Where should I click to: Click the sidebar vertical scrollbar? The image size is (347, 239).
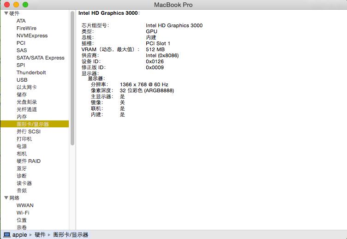coord(72,78)
